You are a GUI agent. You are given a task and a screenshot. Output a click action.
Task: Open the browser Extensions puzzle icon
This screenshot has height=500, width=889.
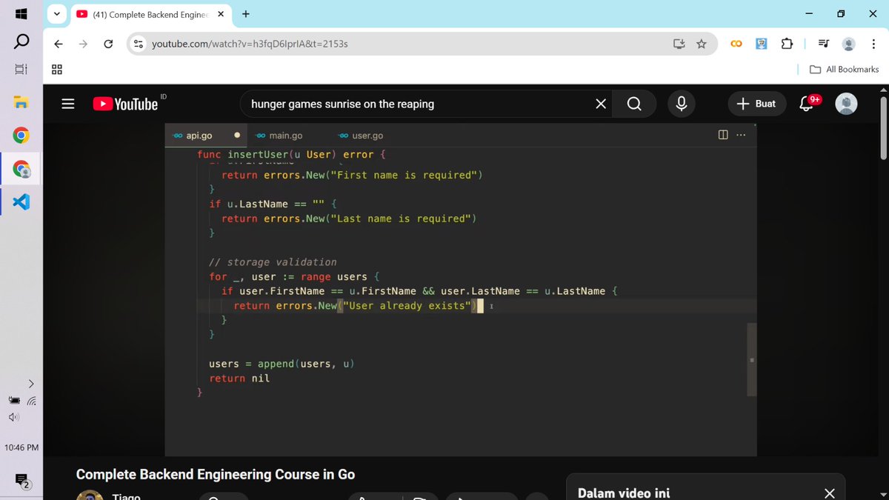click(786, 44)
